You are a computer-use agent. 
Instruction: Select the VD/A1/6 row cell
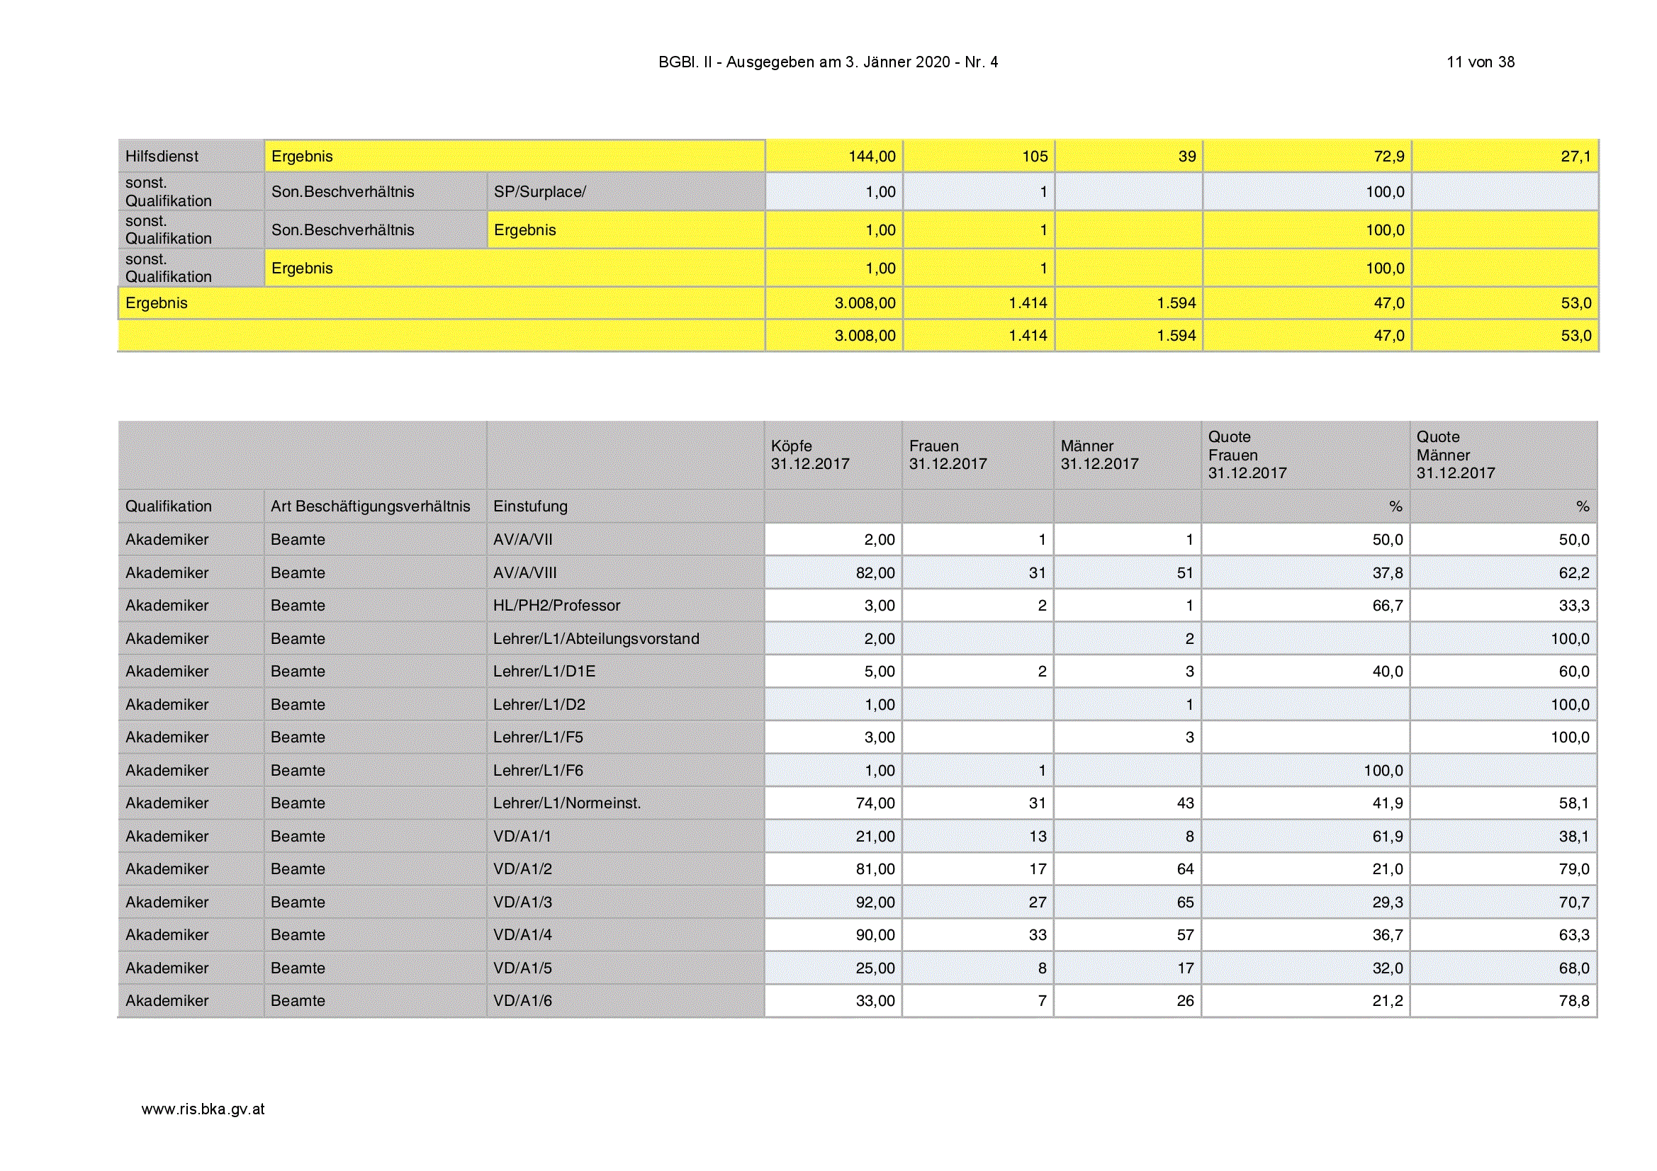625,1001
